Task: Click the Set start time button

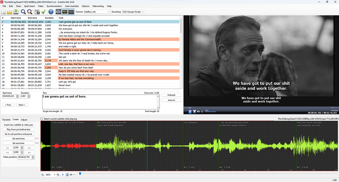Action: (x=19, y=138)
